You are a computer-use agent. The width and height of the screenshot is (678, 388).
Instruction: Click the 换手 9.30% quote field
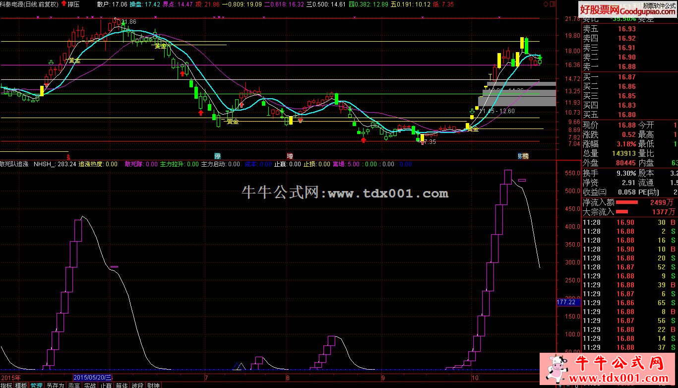[609, 173]
